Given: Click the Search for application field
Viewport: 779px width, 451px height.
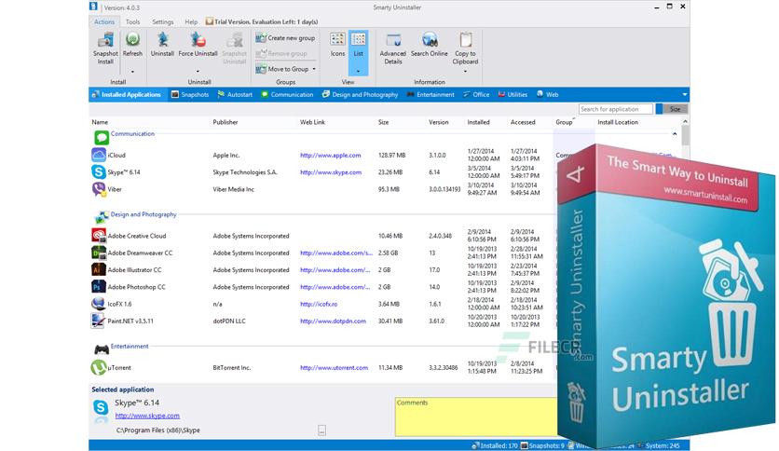Looking at the screenshot, I should click(x=616, y=109).
